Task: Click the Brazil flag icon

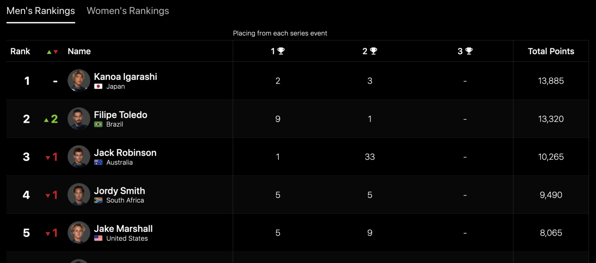Action: pyautogui.click(x=98, y=125)
